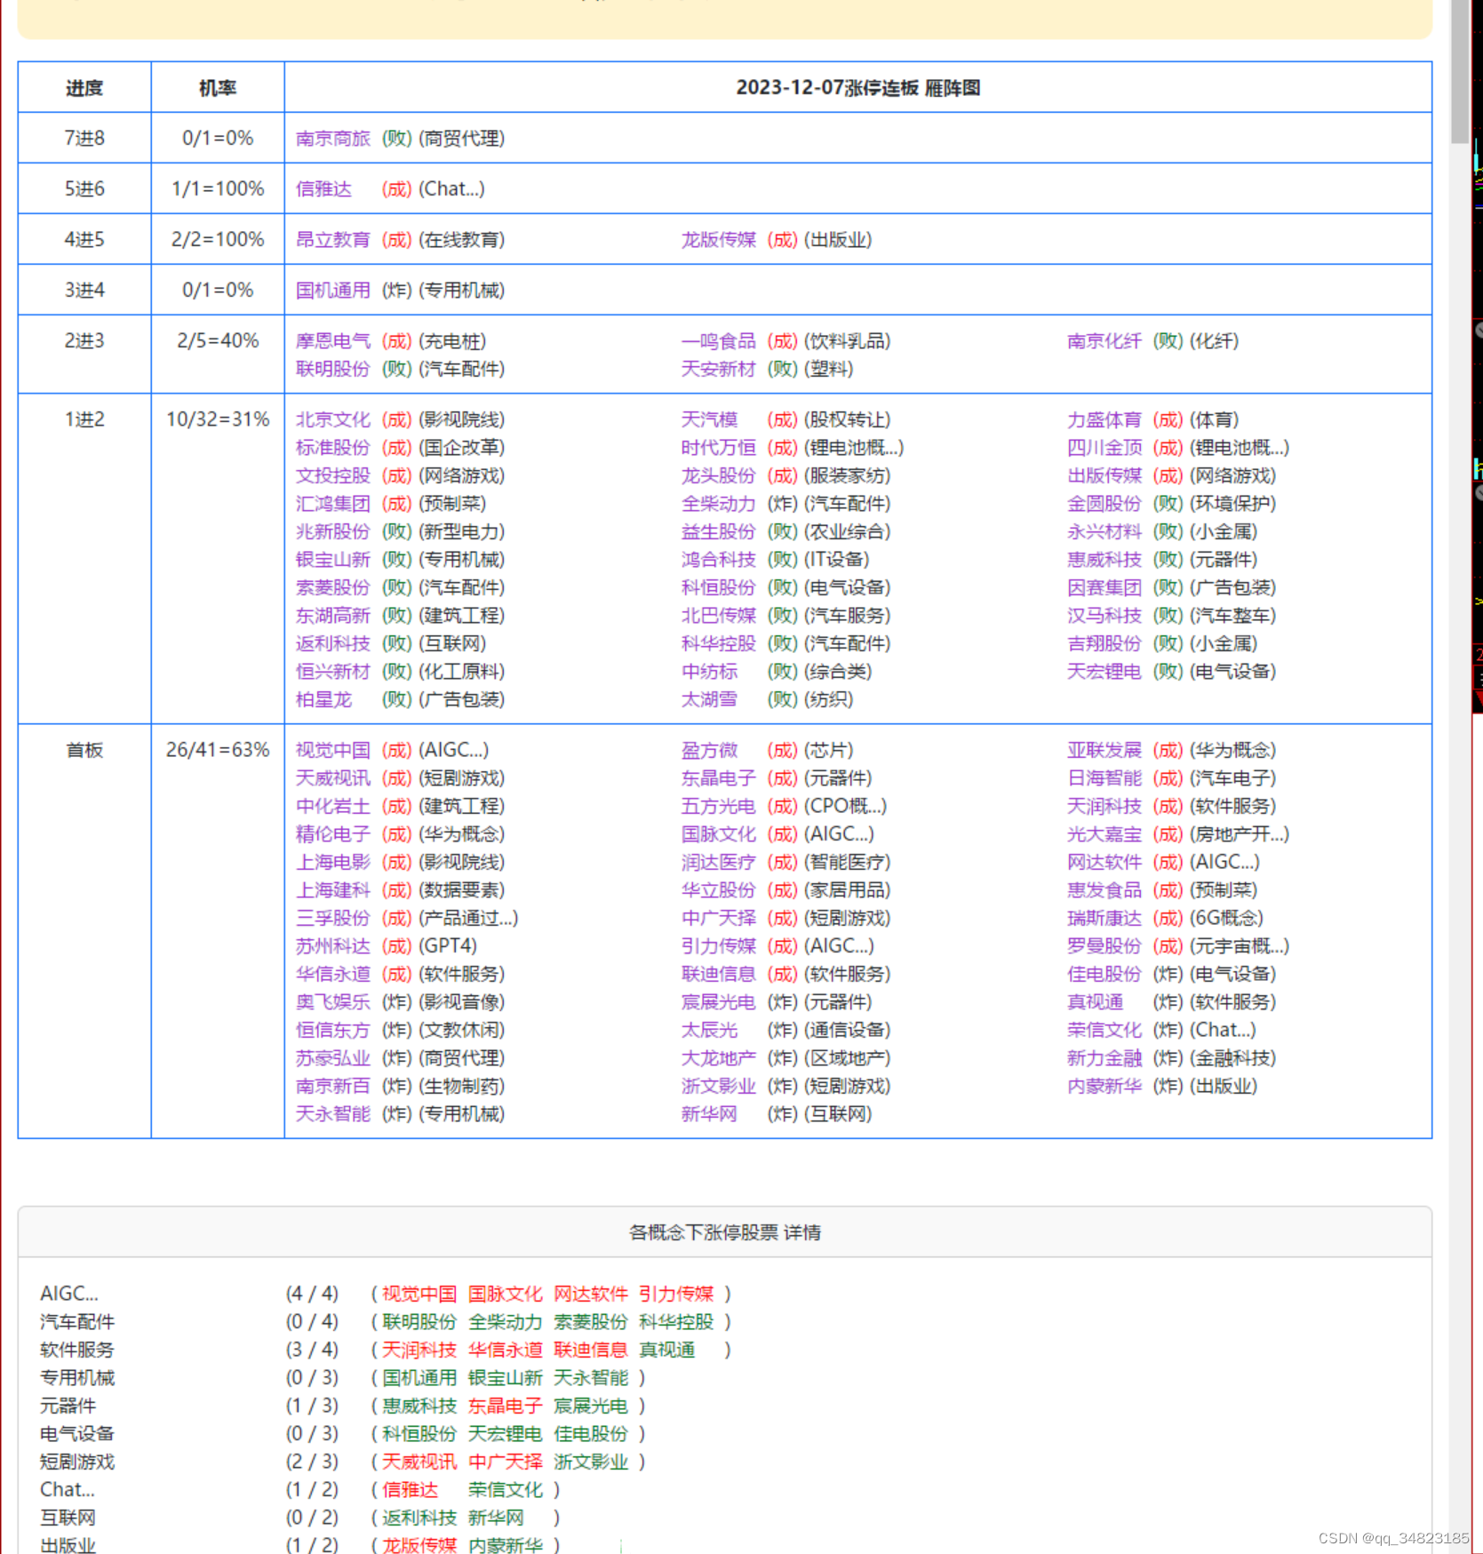Open 五方光电 stock link
Image resolution: width=1483 pixels, height=1554 pixels.
(718, 807)
